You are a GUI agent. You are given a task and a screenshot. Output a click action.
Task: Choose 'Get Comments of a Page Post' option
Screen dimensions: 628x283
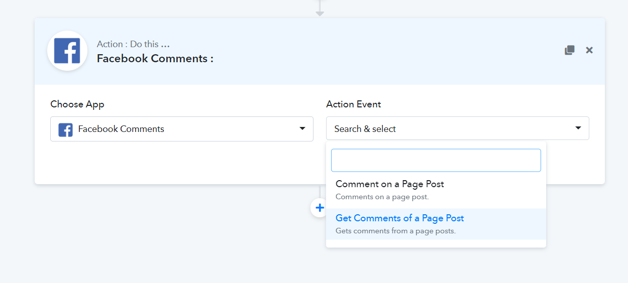[399, 218]
